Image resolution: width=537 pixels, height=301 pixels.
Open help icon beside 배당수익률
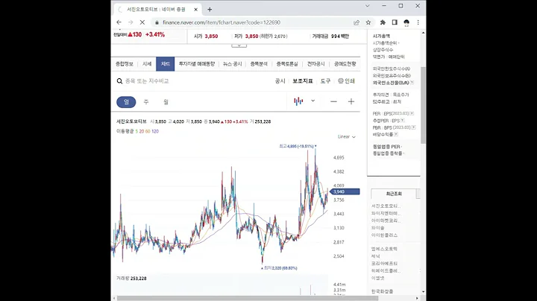pyautogui.click(x=396, y=134)
